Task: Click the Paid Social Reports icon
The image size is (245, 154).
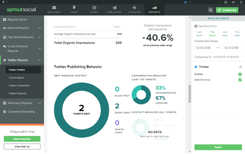Action: 4,37
